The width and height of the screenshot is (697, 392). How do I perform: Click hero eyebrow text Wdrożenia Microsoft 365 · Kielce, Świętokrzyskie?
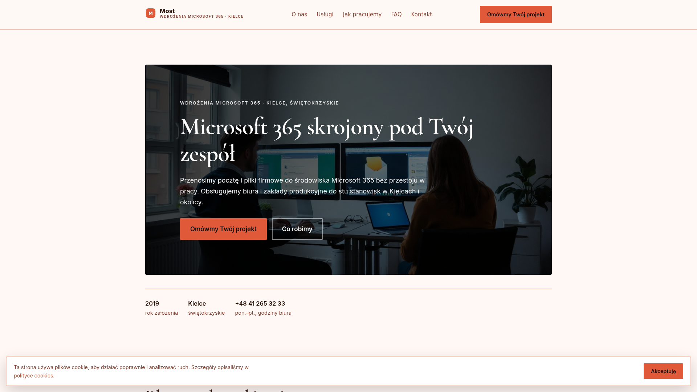[x=259, y=103]
